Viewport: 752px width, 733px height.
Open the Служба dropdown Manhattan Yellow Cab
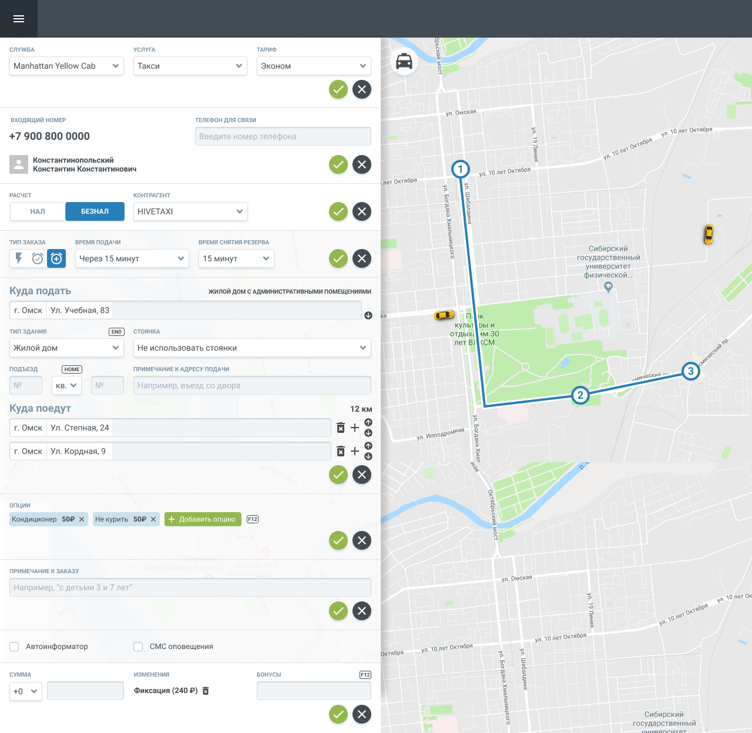click(x=66, y=66)
